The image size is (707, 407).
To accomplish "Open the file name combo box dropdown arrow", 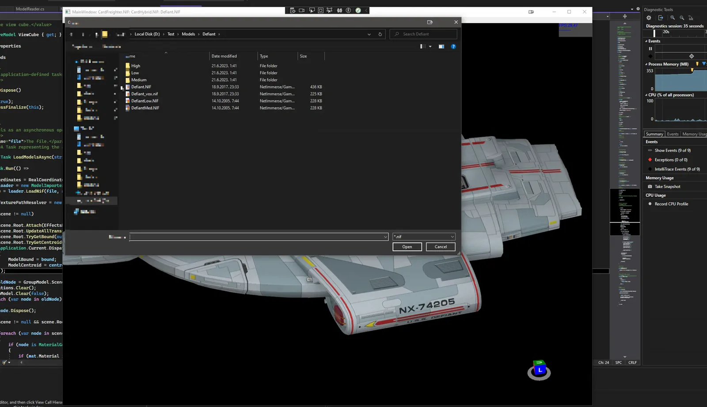I will (x=385, y=237).
